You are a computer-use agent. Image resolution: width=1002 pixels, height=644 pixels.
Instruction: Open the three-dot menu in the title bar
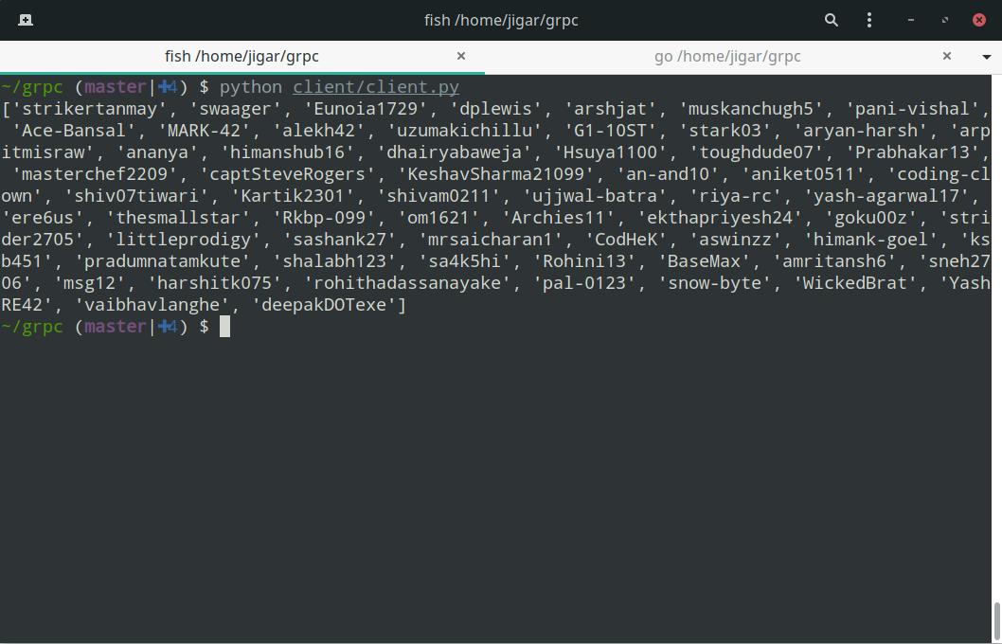869,20
